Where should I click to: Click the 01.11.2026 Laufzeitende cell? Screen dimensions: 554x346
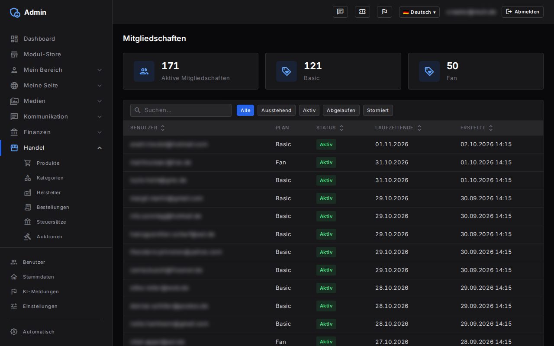tap(392, 144)
